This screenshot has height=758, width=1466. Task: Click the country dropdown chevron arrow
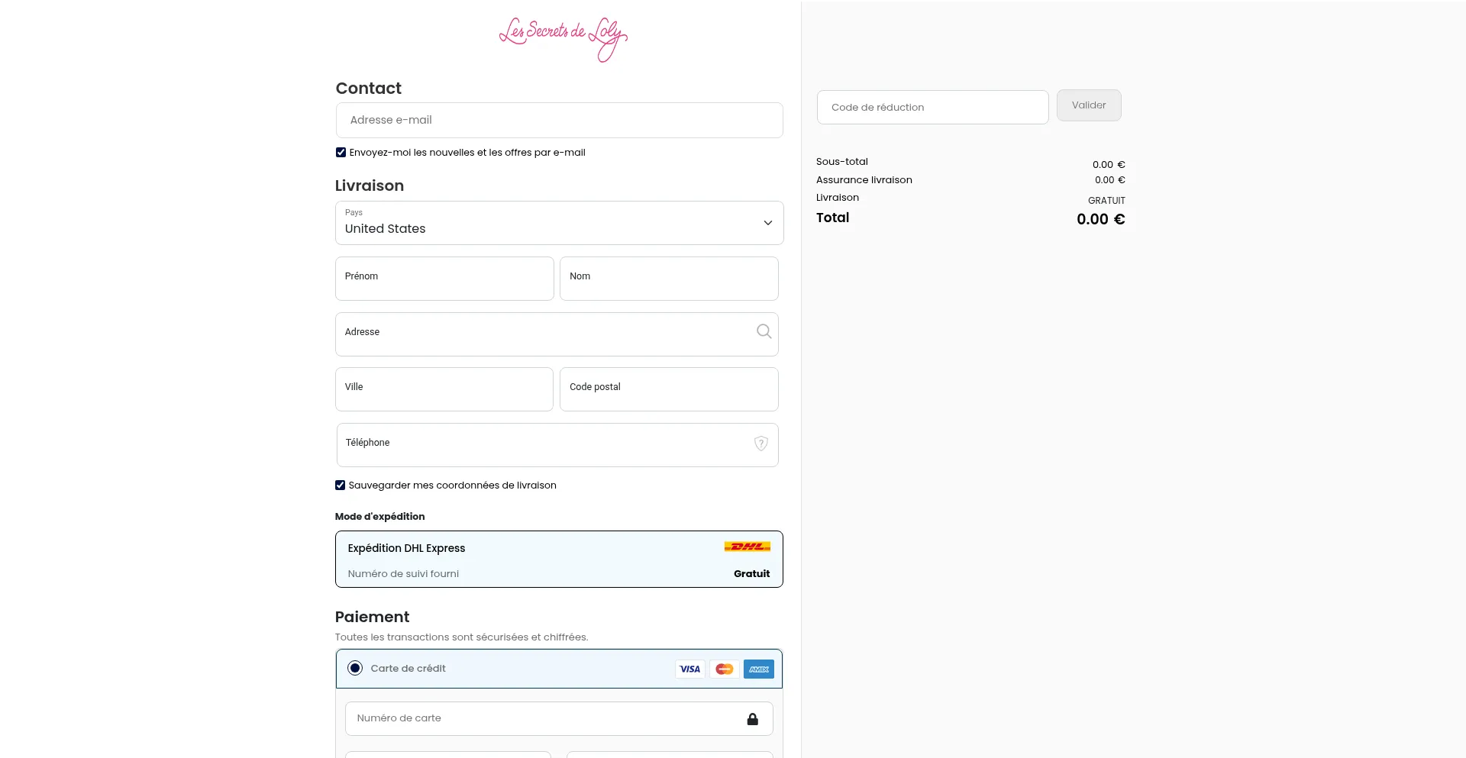click(768, 223)
